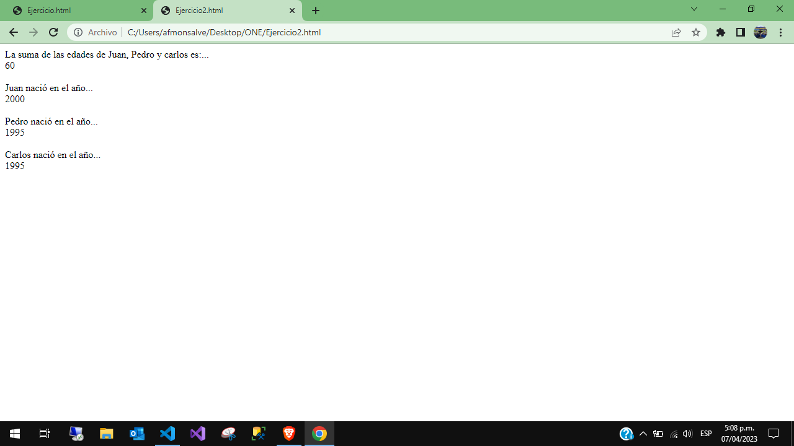Open Chrome three-dot menu
This screenshot has height=446, width=794.
[x=780, y=32]
